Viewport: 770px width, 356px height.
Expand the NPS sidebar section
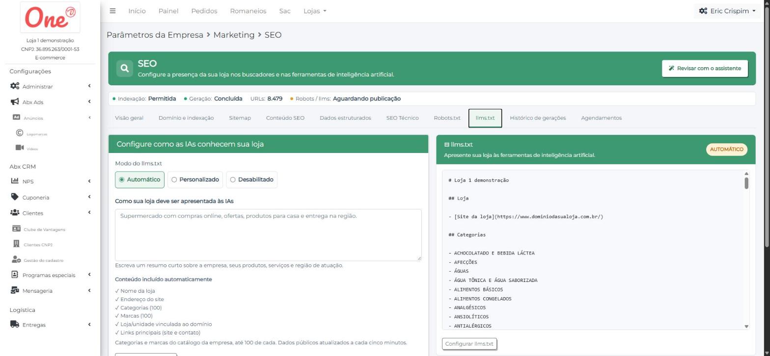[89, 181]
